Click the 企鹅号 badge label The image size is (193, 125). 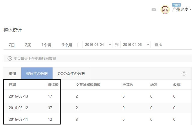coord(176,5)
